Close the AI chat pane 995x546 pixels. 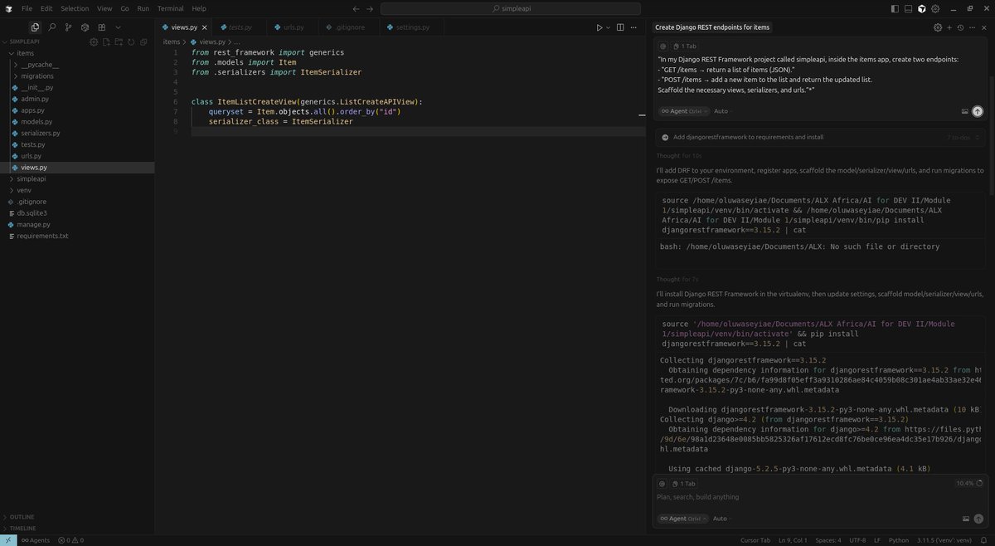(x=984, y=27)
